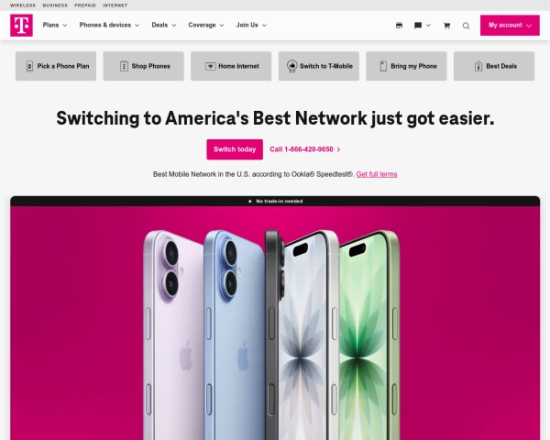
Task: Click the Call 1-866-420-9650 link
Action: click(x=305, y=149)
